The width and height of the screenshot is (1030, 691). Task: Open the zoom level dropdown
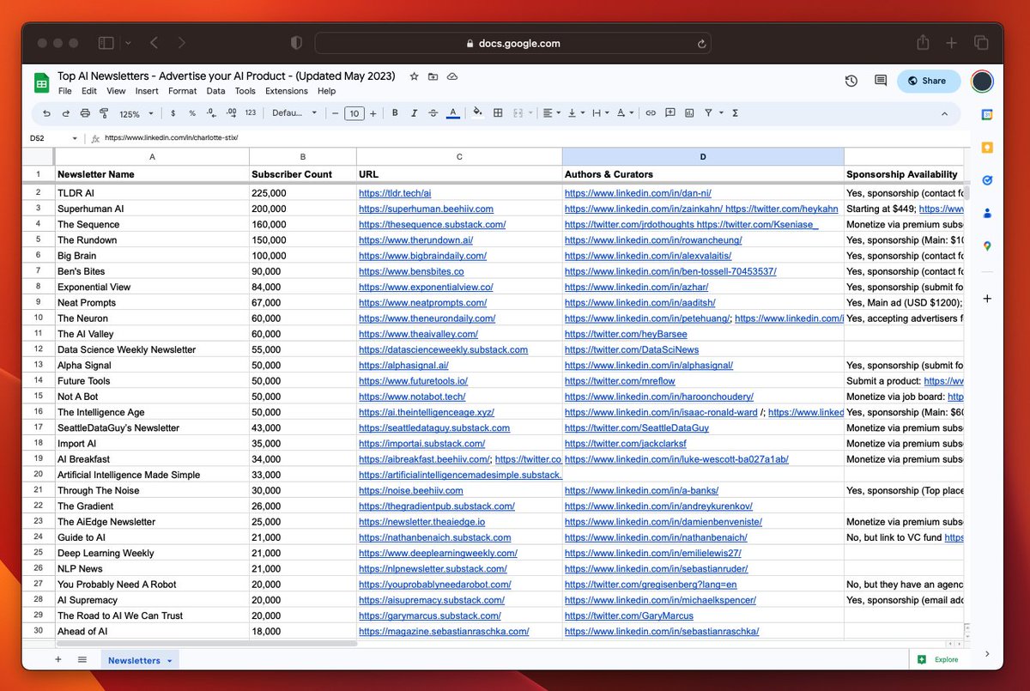click(x=136, y=113)
